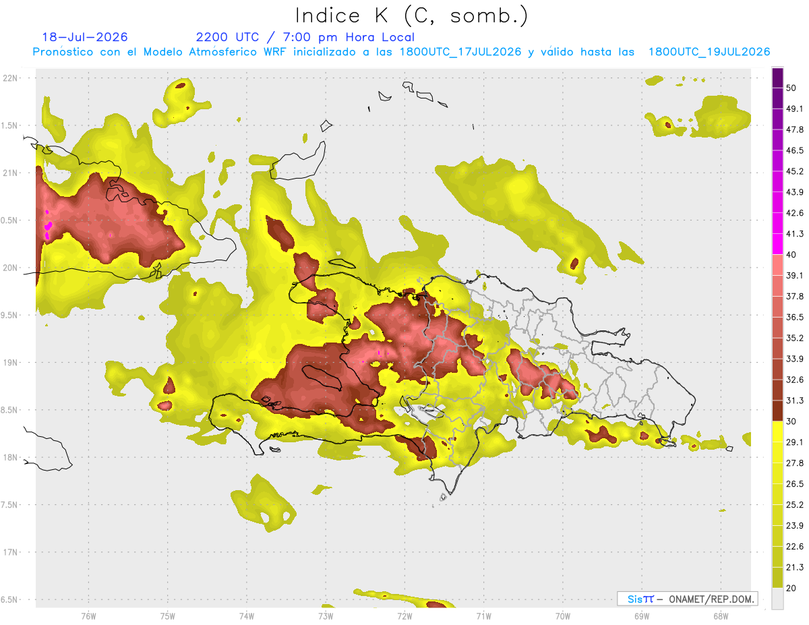Click the color scale value 23.9
The width and height of the screenshot is (809, 625).
795,525
